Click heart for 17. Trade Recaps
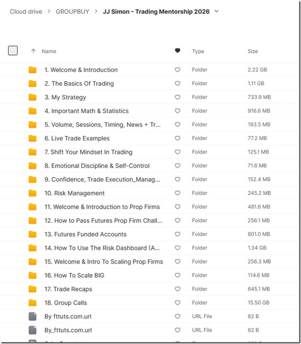The height and width of the screenshot is (344, 301). coord(178,289)
